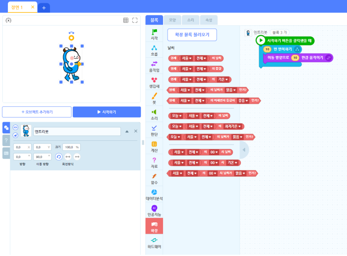Open 기온 dropdown in the 현재 block
The image size is (347, 256).
tap(223, 80)
